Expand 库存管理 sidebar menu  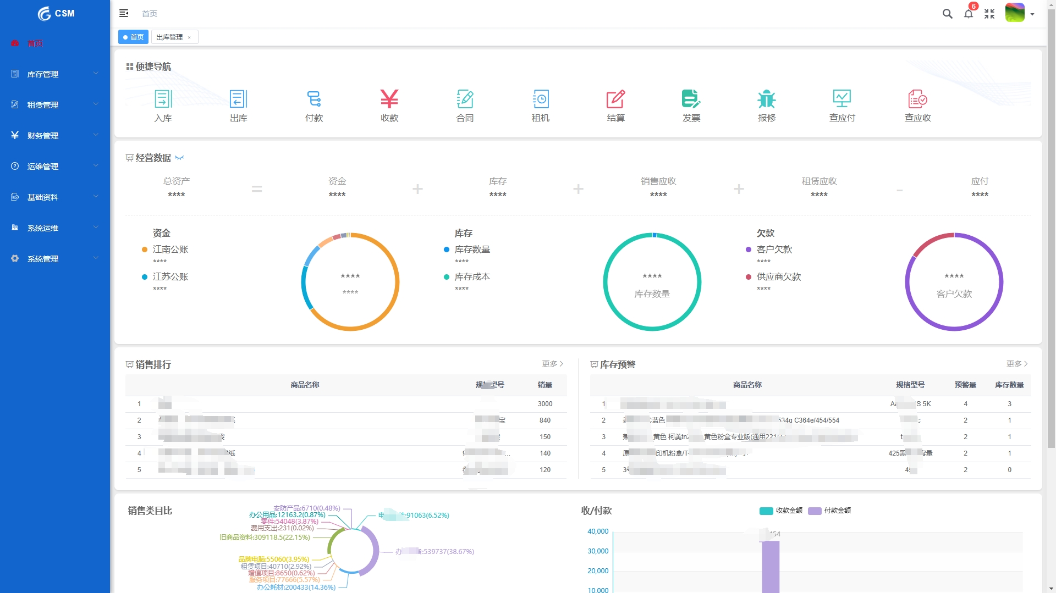click(55, 74)
